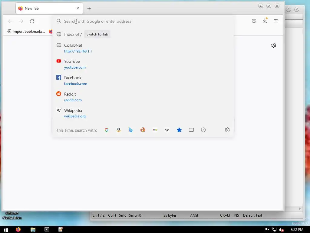Click CR+LF in editor status bar
The width and height of the screenshot is (310, 233).
[225, 215]
